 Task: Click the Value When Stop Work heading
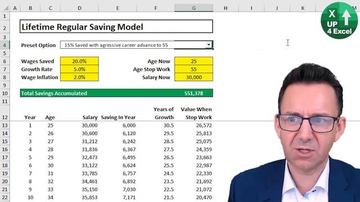(x=196, y=113)
